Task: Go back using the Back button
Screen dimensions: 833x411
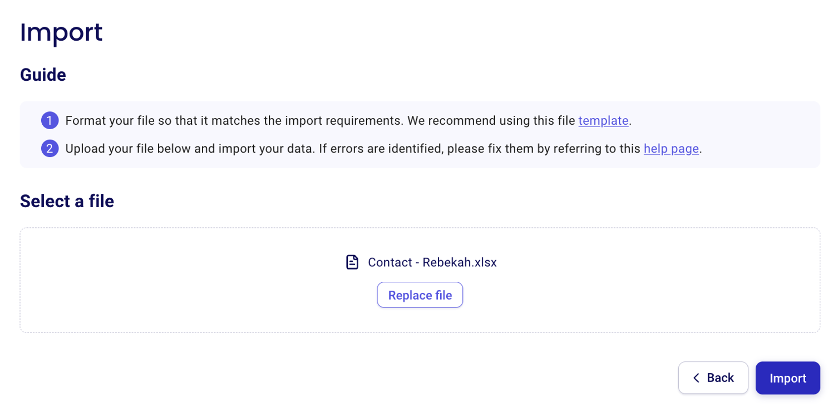Action: click(x=713, y=378)
